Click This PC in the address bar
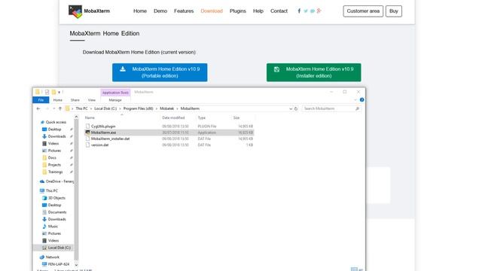Screen dimensions: 482x271 point(81,108)
